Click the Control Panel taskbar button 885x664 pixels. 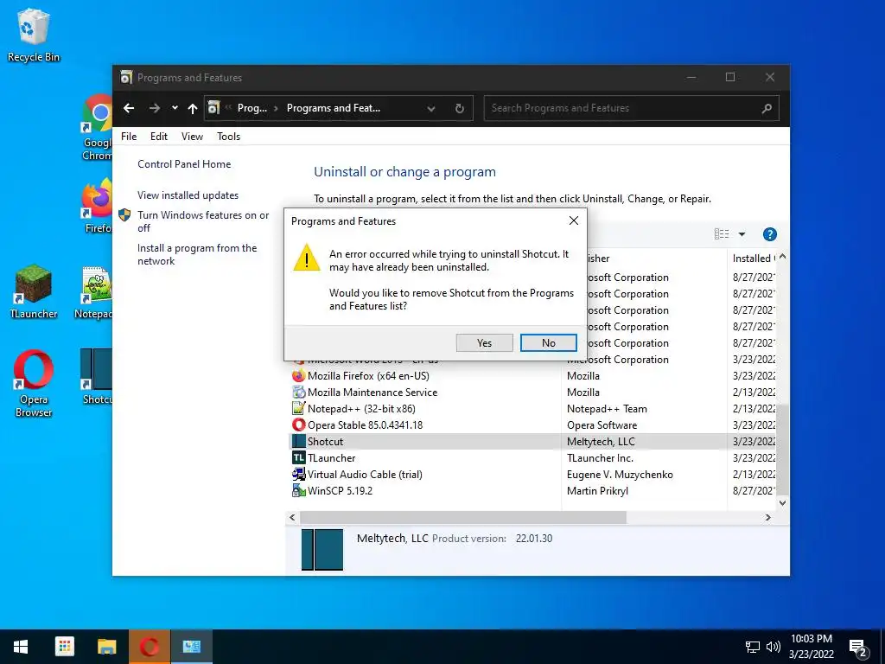191,647
